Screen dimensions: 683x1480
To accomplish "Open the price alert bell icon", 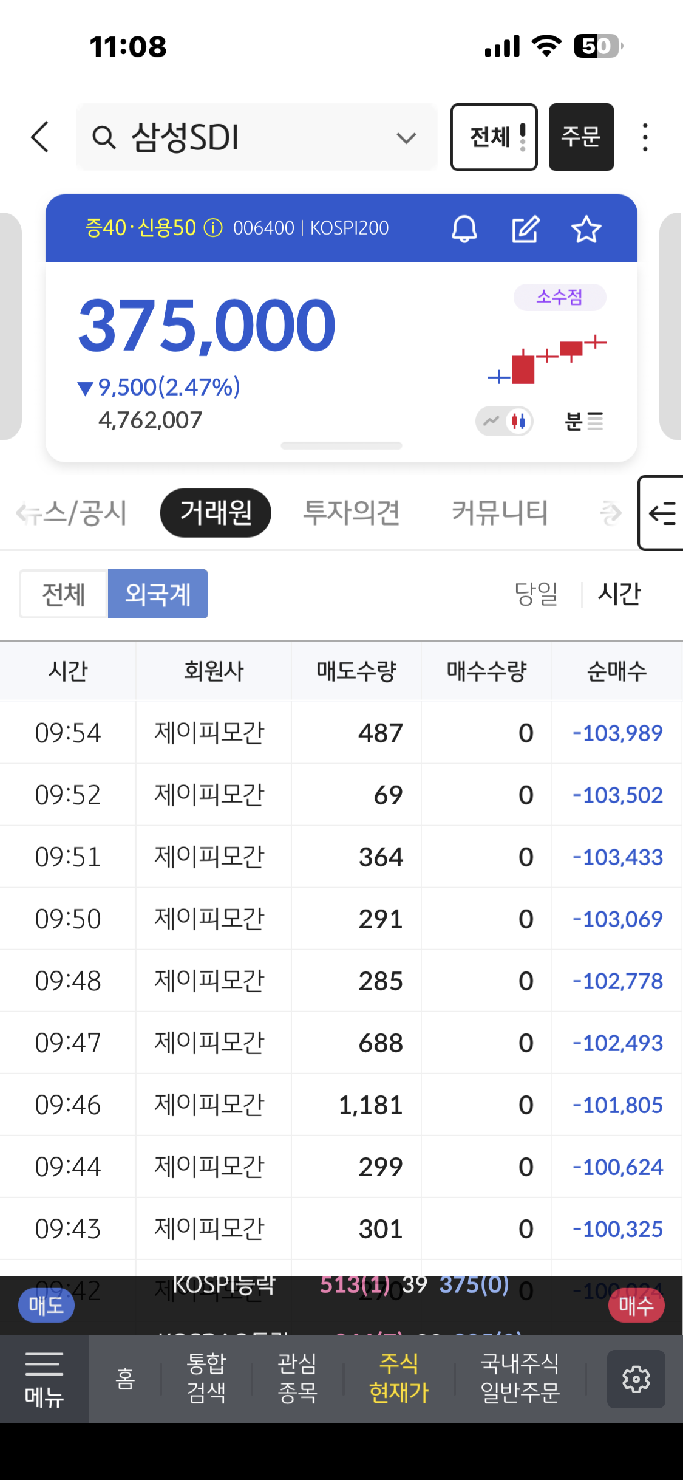I will (464, 229).
